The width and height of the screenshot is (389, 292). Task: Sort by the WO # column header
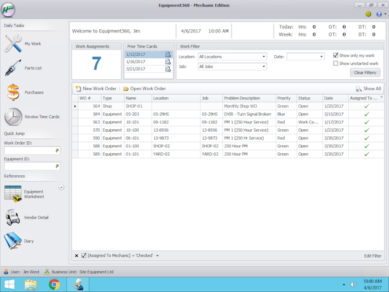[x=89, y=99]
